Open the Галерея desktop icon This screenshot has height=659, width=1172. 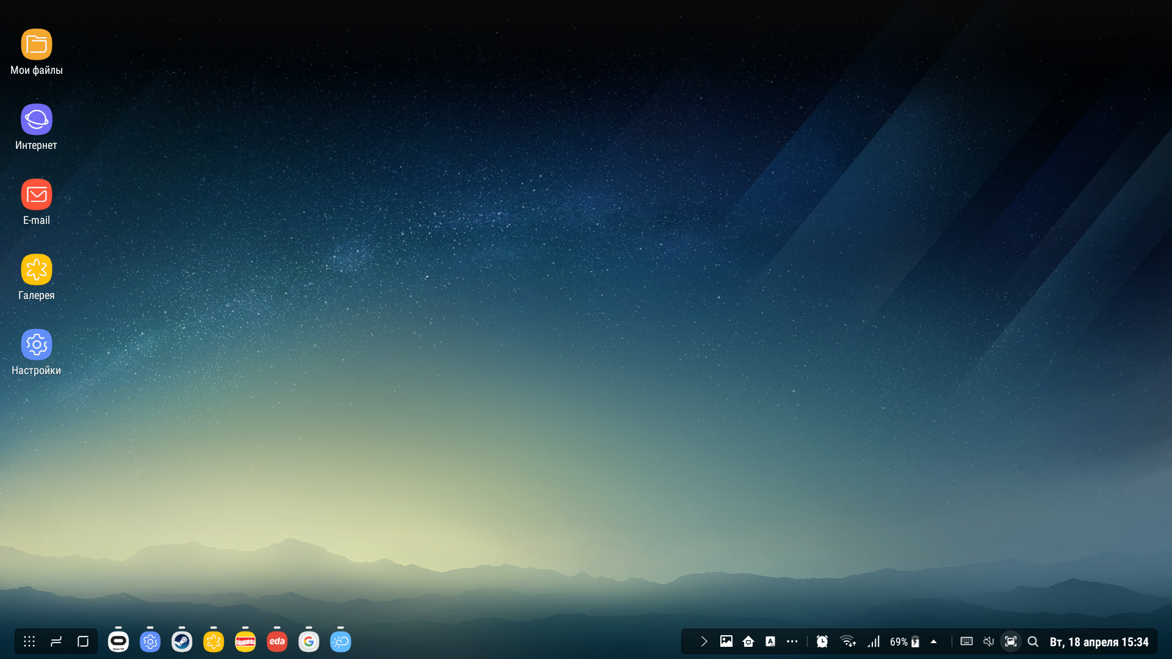37,277
